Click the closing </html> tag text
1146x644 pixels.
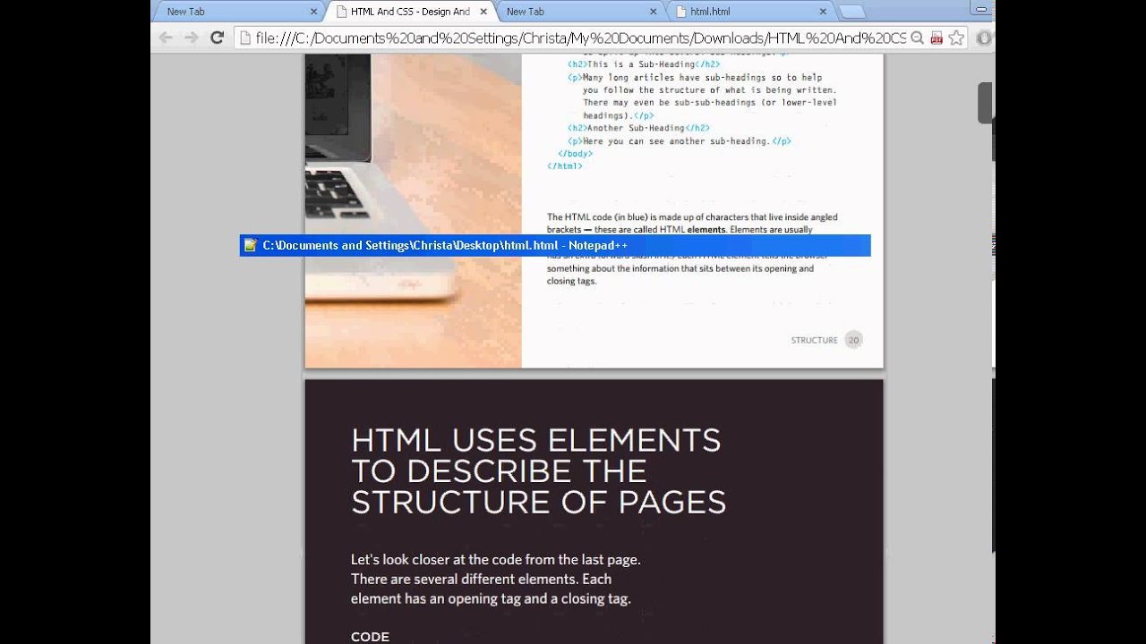tap(565, 165)
